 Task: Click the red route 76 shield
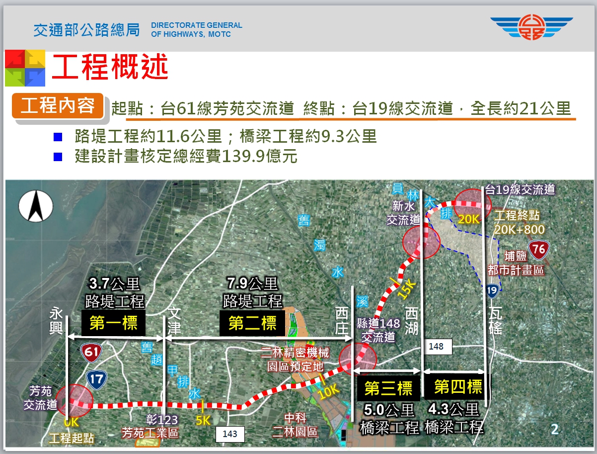tap(538, 250)
